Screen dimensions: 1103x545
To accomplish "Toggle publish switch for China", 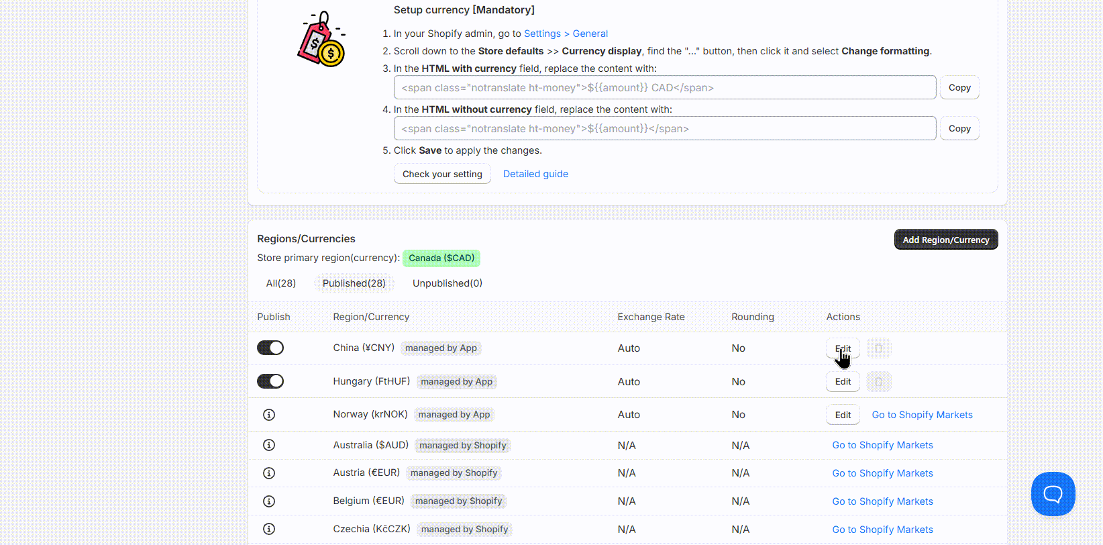I will [270, 348].
